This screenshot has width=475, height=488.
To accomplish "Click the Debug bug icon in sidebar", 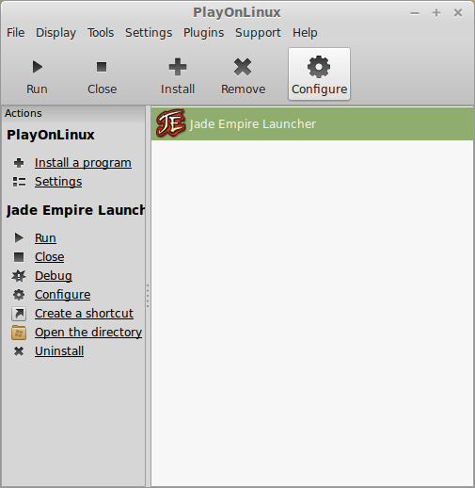I will click(x=19, y=276).
